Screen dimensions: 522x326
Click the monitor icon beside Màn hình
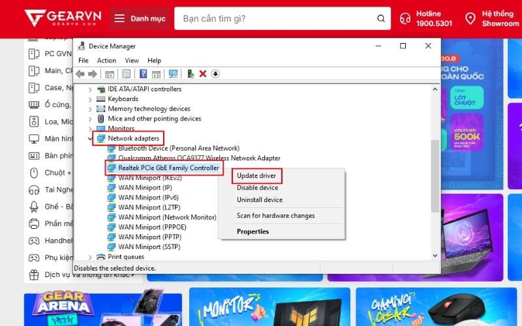[x=34, y=139]
